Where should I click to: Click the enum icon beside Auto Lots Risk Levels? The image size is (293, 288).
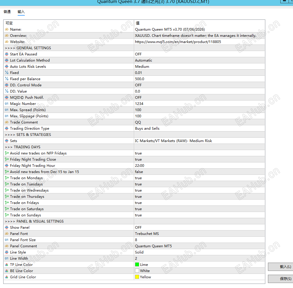pos(6,66)
